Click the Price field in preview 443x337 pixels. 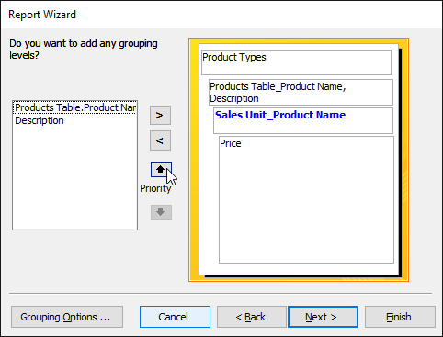click(306, 199)
